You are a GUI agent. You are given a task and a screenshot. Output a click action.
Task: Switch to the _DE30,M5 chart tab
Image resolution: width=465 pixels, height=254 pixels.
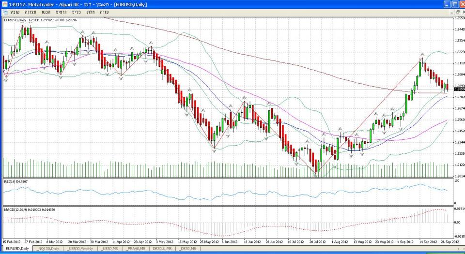188,248
